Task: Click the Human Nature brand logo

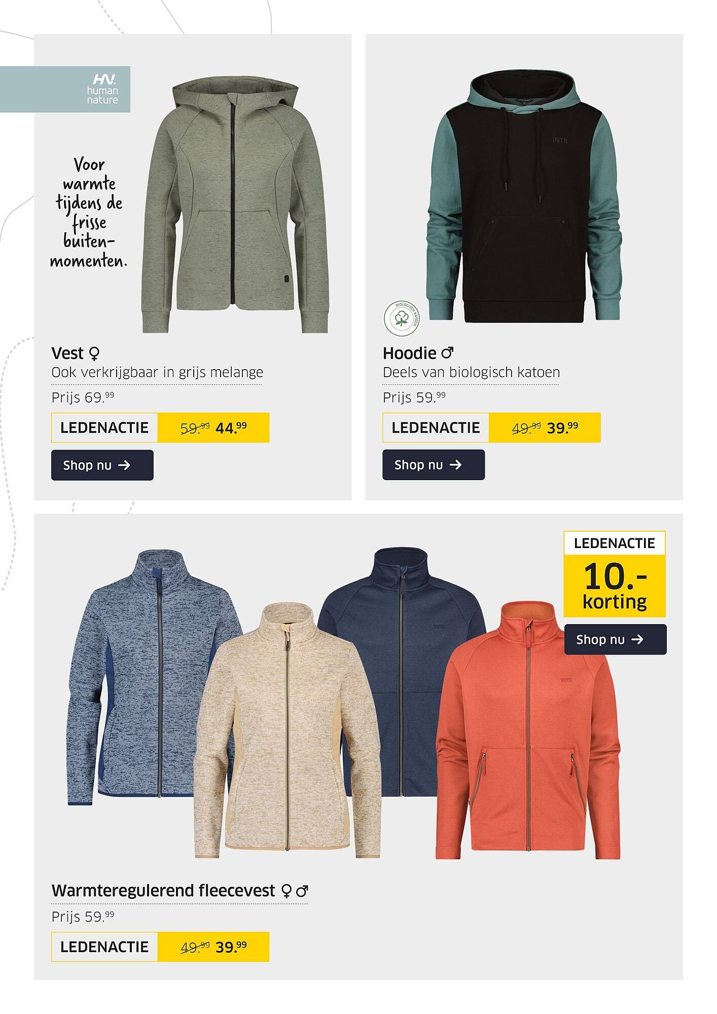Action: [x=102, y=89]
